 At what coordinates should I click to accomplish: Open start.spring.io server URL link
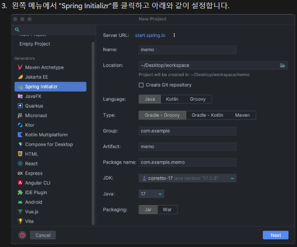point(150,35)
